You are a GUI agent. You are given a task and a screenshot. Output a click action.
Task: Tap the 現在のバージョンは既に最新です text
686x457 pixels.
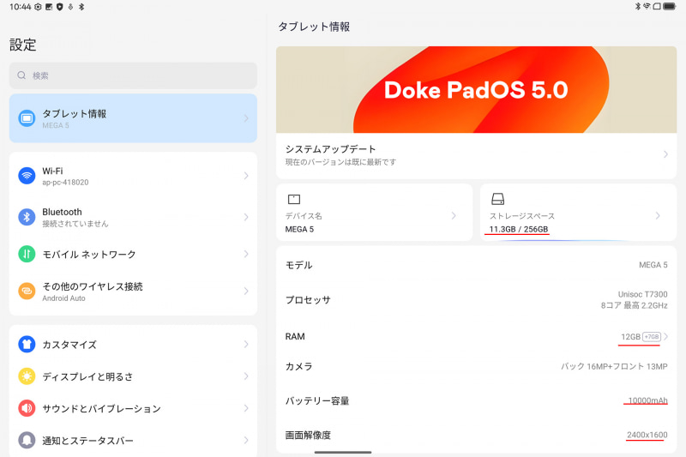[340, 162]
